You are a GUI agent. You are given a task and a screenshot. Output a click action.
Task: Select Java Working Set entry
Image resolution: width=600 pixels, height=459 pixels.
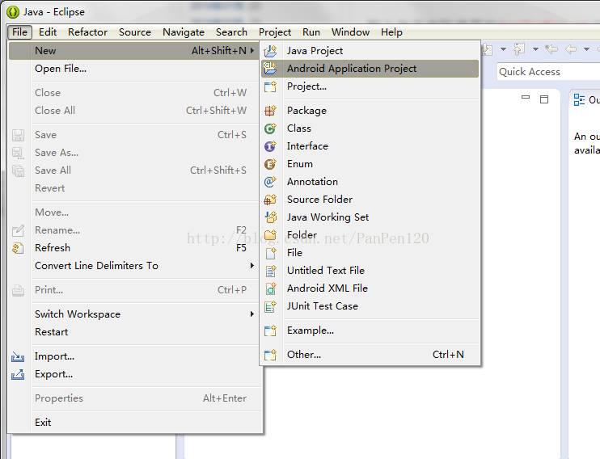tap(370, 217)
